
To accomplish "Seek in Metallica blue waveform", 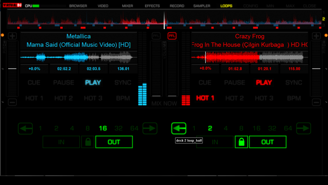I will pos(79,57).
